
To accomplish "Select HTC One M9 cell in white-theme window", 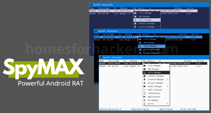I will coord(113,66).
